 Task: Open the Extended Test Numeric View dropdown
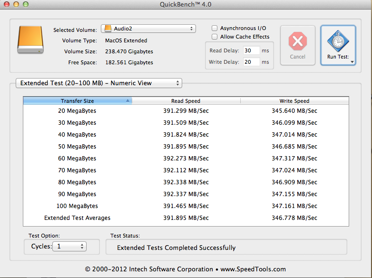[98, 83]
